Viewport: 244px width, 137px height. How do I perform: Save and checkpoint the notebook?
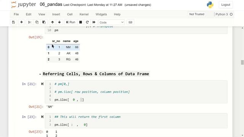pos(14,22)
